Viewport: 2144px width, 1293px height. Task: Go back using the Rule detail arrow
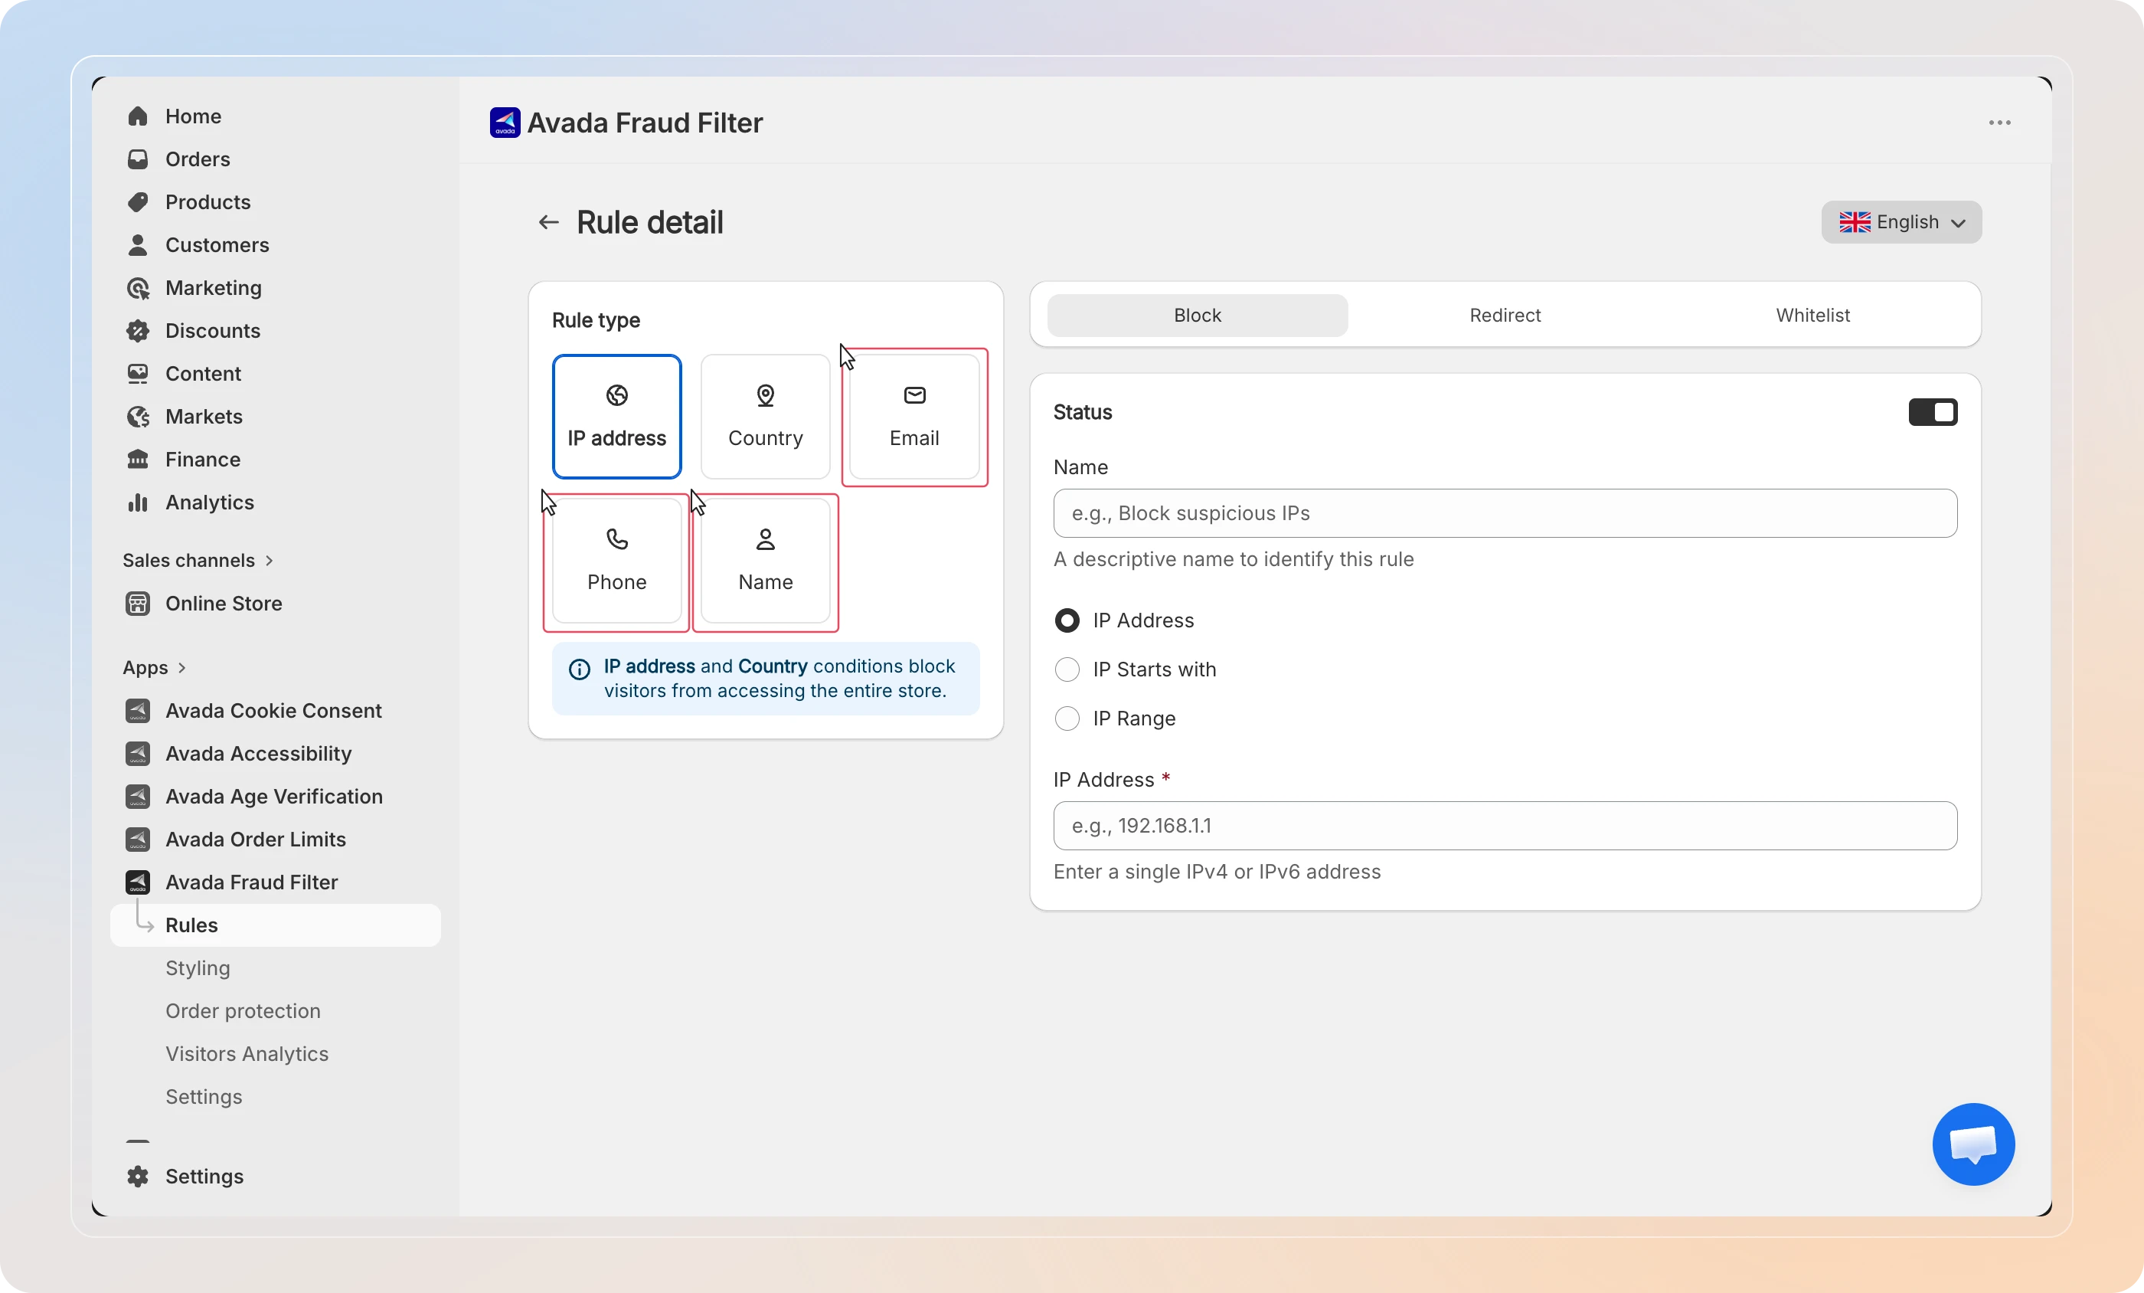coord(548,223)
